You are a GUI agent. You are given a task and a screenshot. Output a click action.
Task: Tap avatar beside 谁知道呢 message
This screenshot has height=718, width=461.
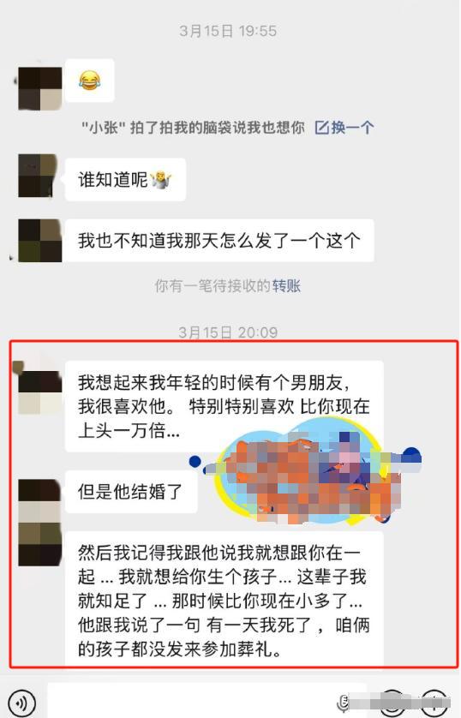pyautogui.click(x=39, y=176)
